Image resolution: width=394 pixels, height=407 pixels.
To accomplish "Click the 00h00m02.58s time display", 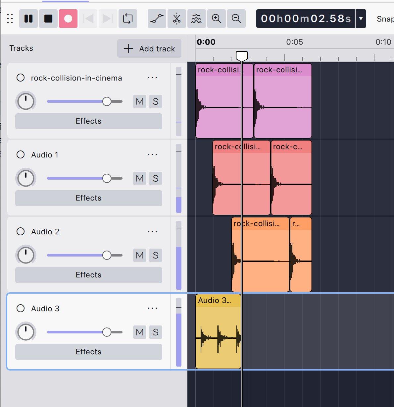I will pyautogui.click(x=306, y=19).
